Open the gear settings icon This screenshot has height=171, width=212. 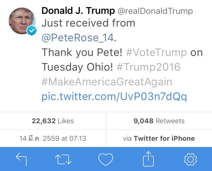point(190,159)
